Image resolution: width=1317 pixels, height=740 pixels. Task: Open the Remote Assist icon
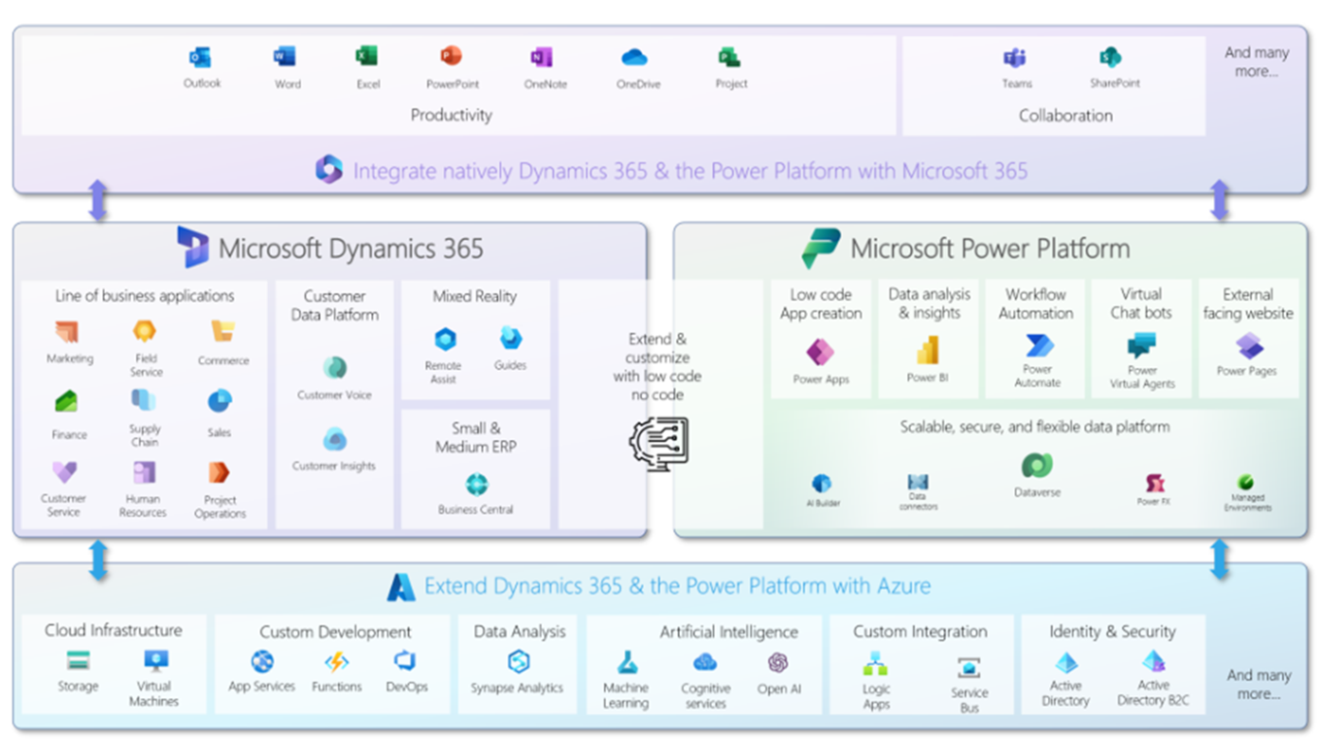[x=445, y=340]
